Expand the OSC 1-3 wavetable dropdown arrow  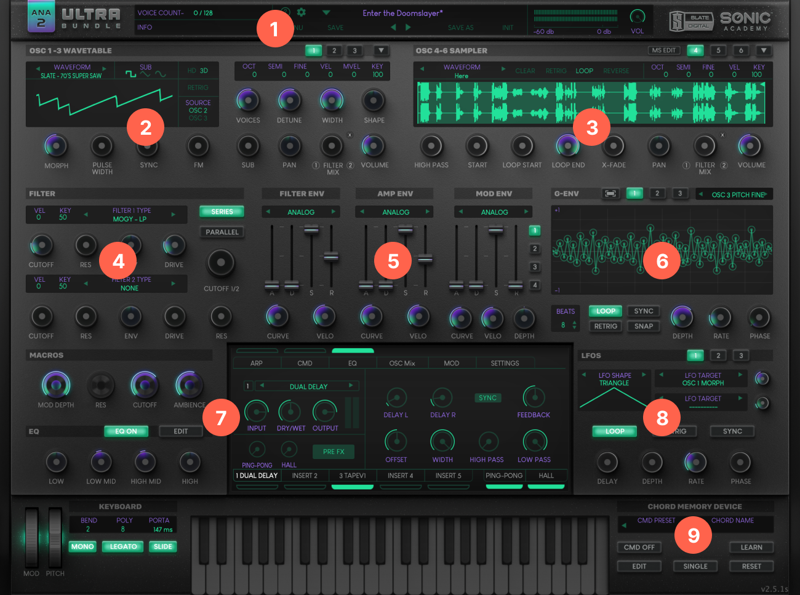381,50
